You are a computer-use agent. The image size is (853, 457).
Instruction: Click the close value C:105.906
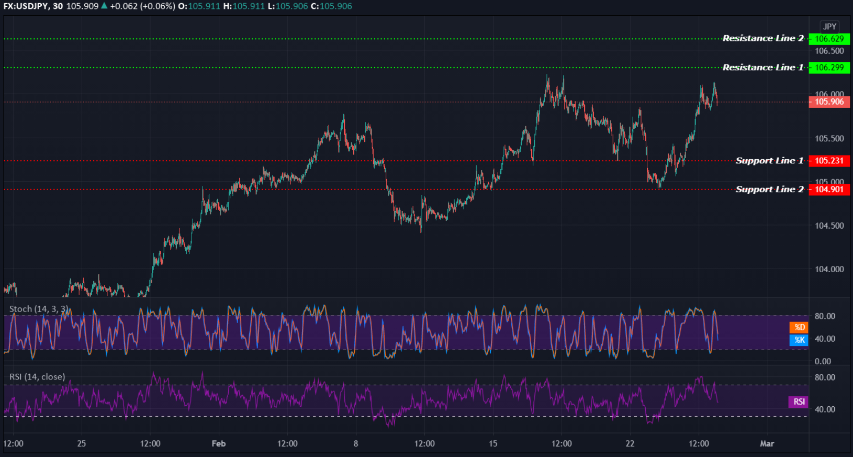click(x=331, y=6)
